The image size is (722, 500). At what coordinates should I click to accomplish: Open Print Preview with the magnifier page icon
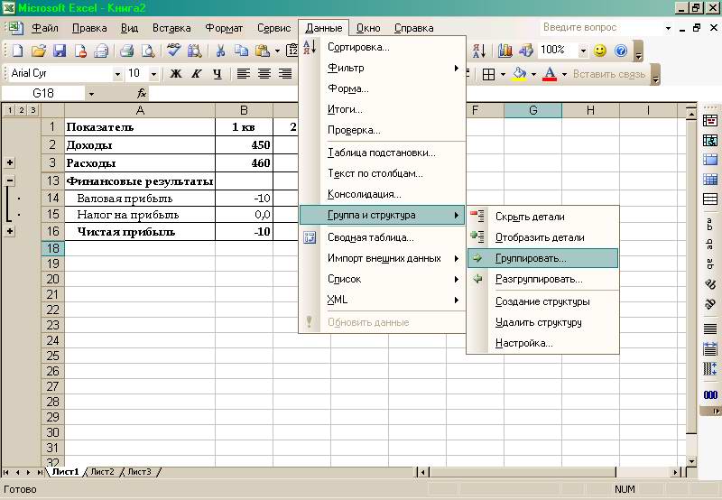[x=148, y=51]
